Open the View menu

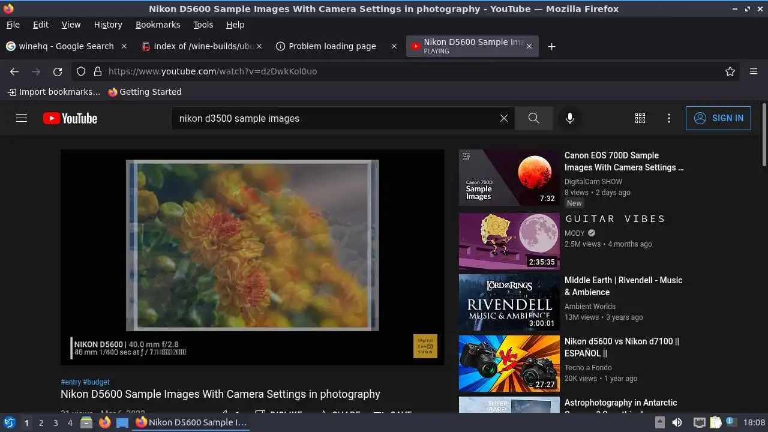click(71, 25)
